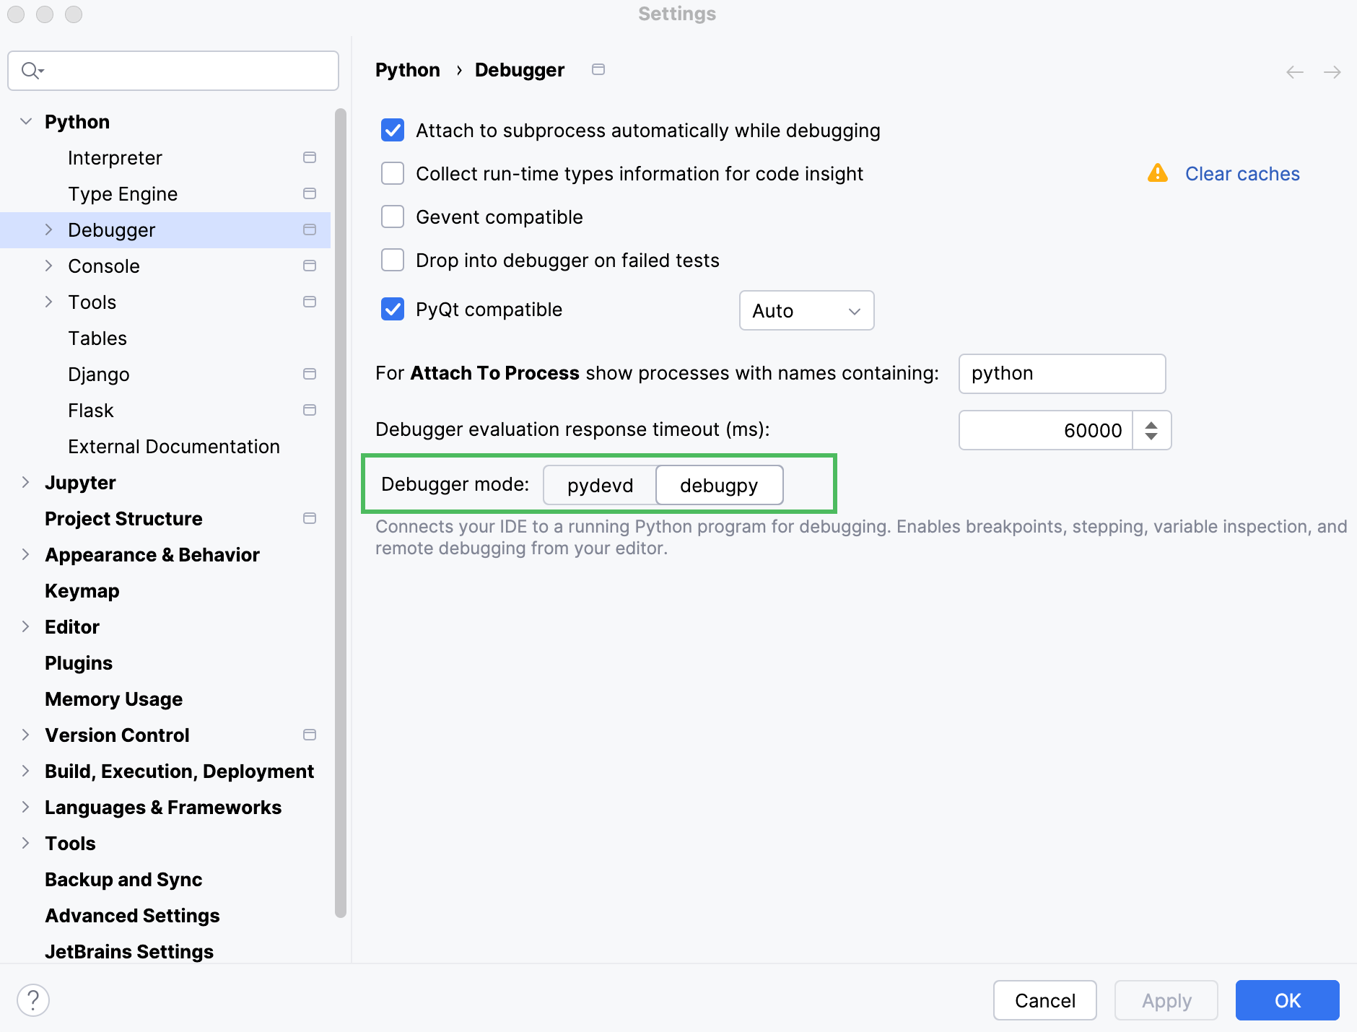The height and width of the screenshot is (1032, 1357).
Task: Click the back navigation arrow
Action: click(1295, 71)
